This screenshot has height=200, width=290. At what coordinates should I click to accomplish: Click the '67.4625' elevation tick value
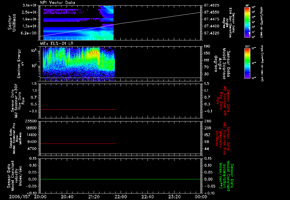click(x=212, y=5)
